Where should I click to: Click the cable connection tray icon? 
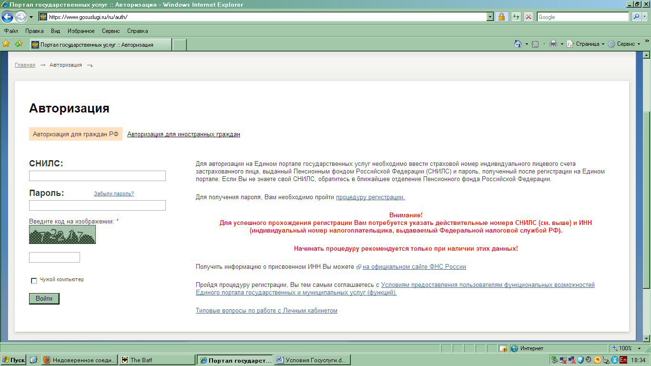pos(606,360)
